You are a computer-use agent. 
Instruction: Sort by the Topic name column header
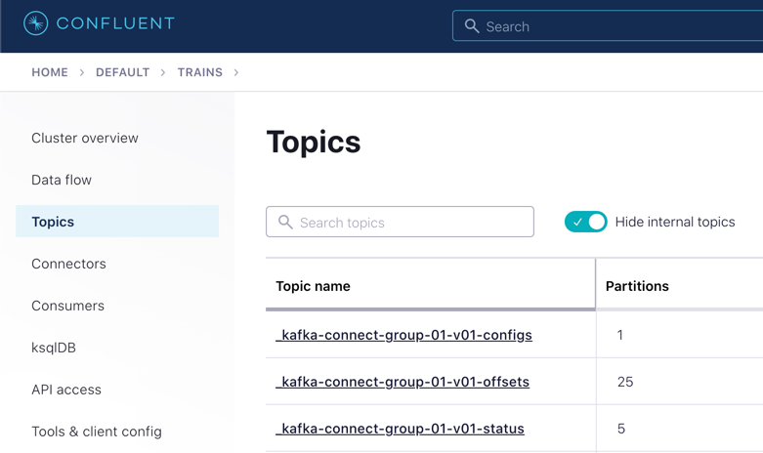313,286
